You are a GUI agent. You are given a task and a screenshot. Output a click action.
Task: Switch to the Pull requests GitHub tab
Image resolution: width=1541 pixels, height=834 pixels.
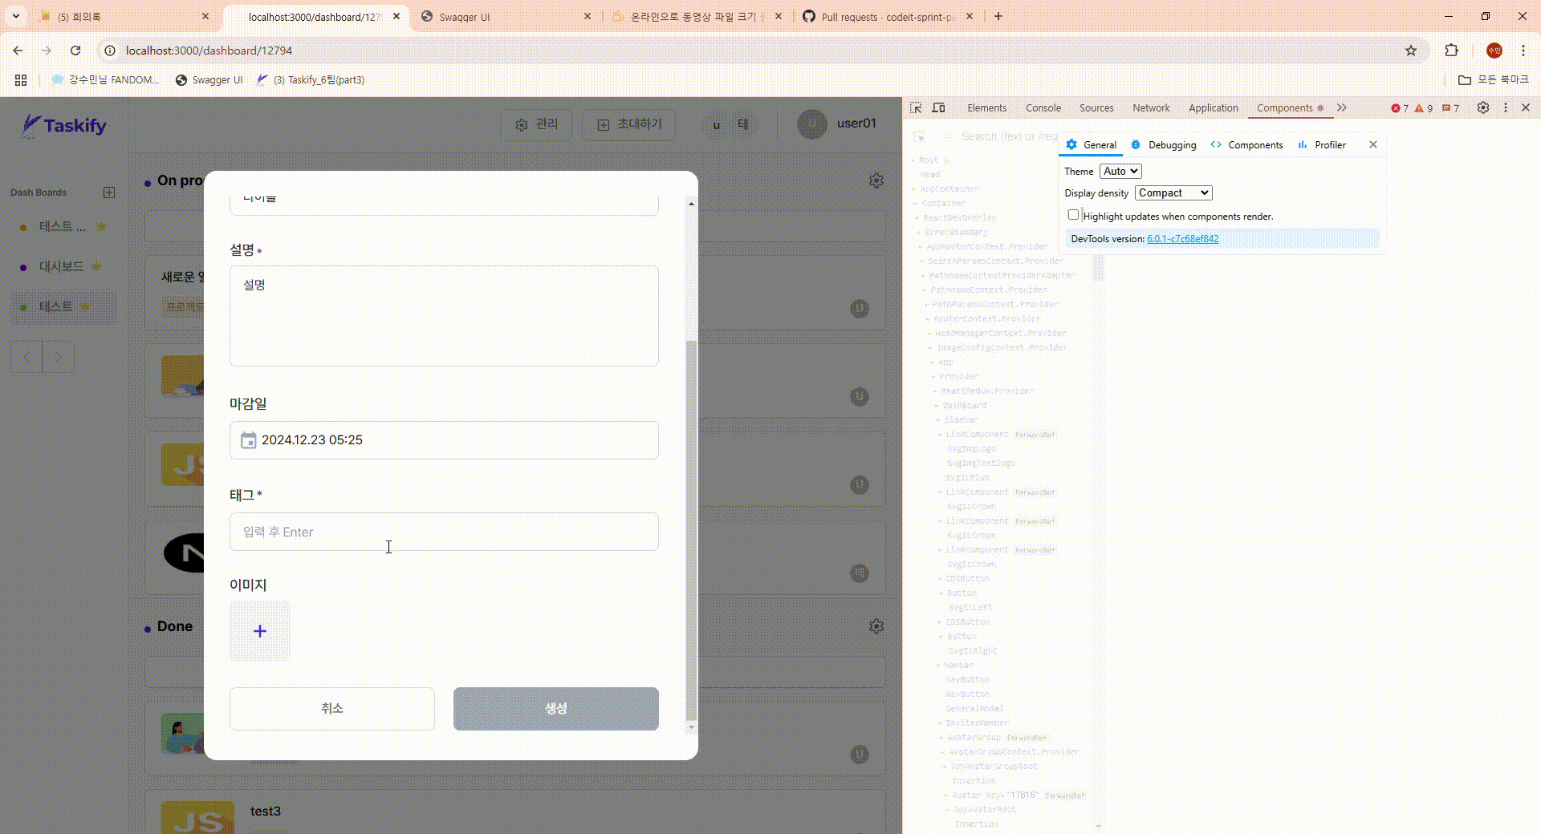click(888, 16)
